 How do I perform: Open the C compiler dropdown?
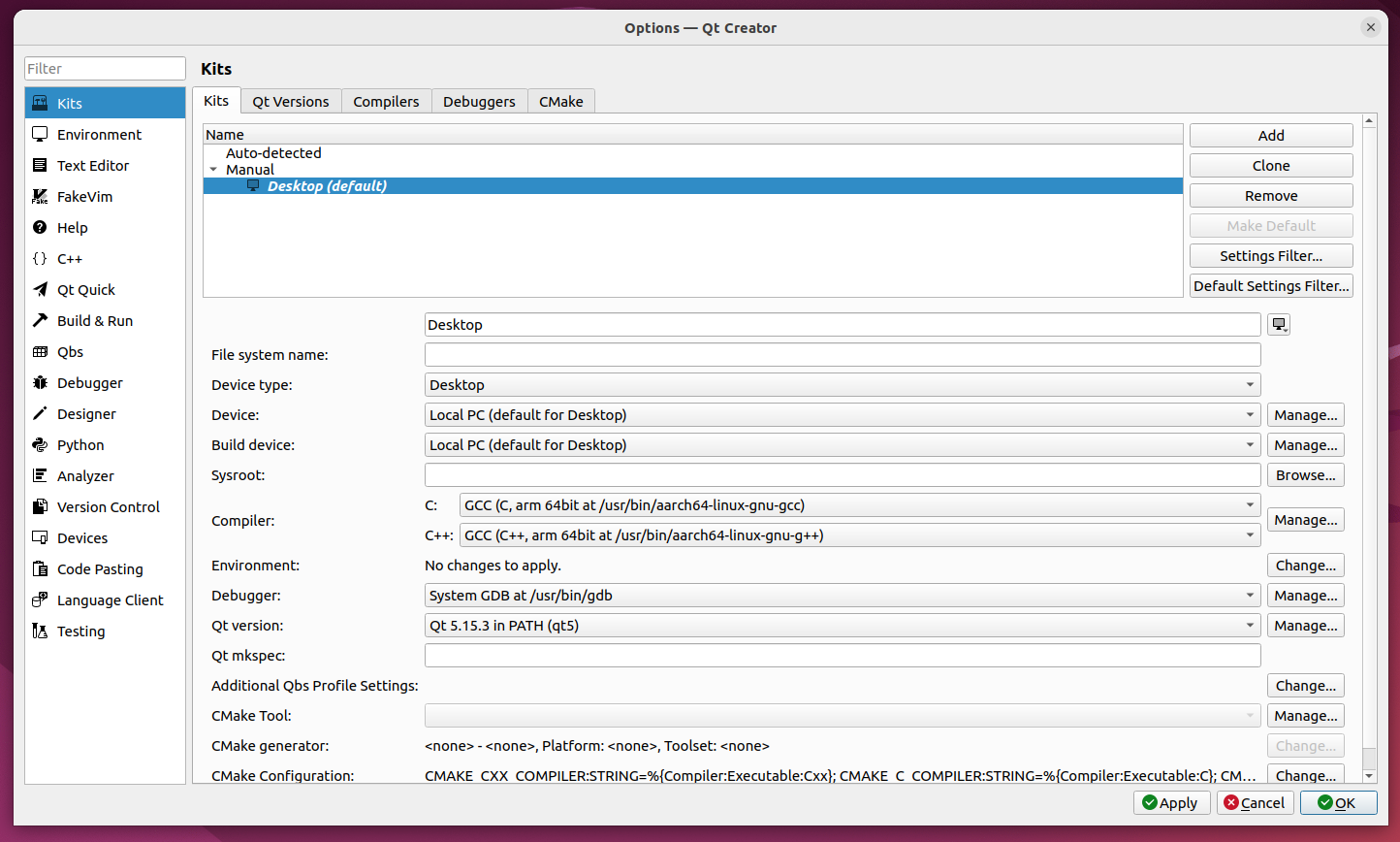[x=860, y=504]
